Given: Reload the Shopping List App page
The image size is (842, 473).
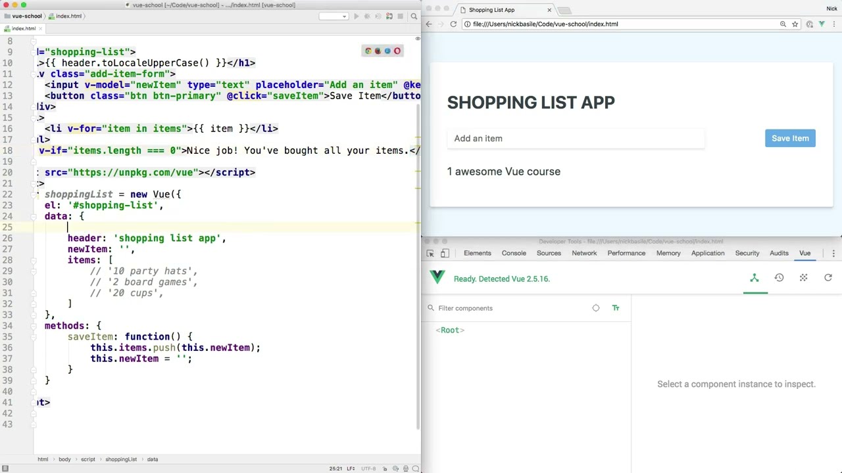Looking at the screenshot, I should (453, 24).
